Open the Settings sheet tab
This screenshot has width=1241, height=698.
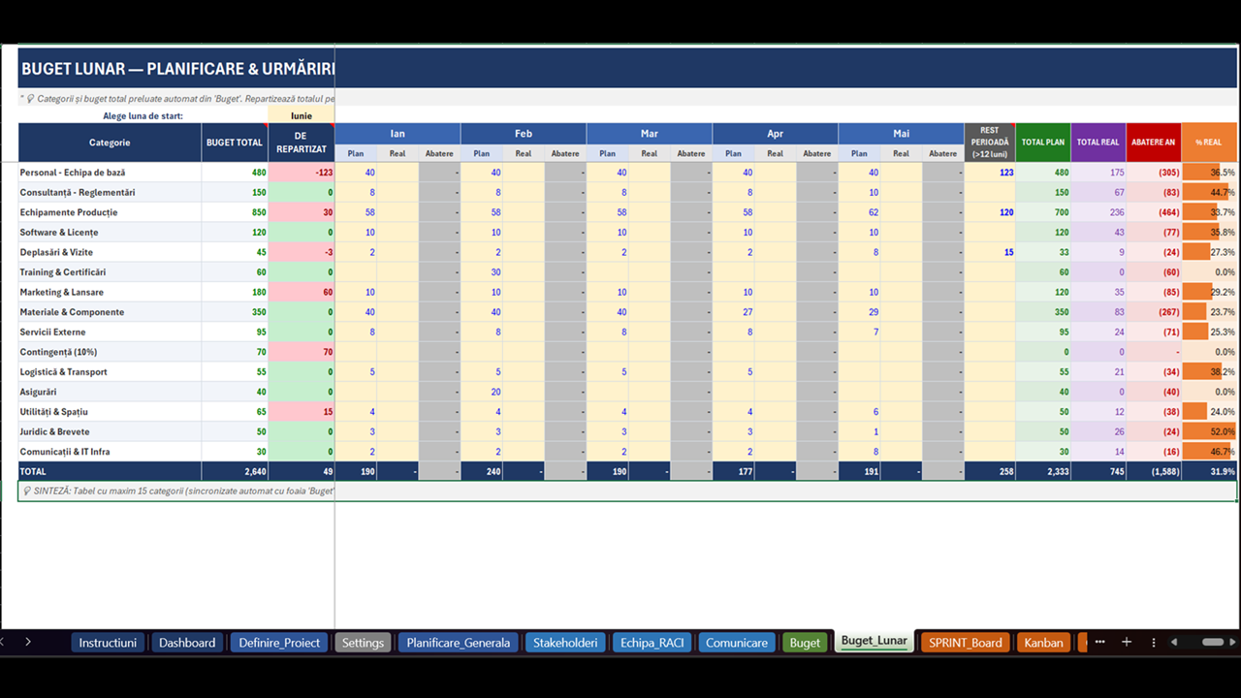pyautogui.click(x=363, y=642)
